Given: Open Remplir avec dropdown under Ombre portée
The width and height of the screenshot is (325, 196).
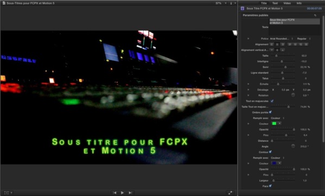Looking at the screenshot, I should coord(278,118).
